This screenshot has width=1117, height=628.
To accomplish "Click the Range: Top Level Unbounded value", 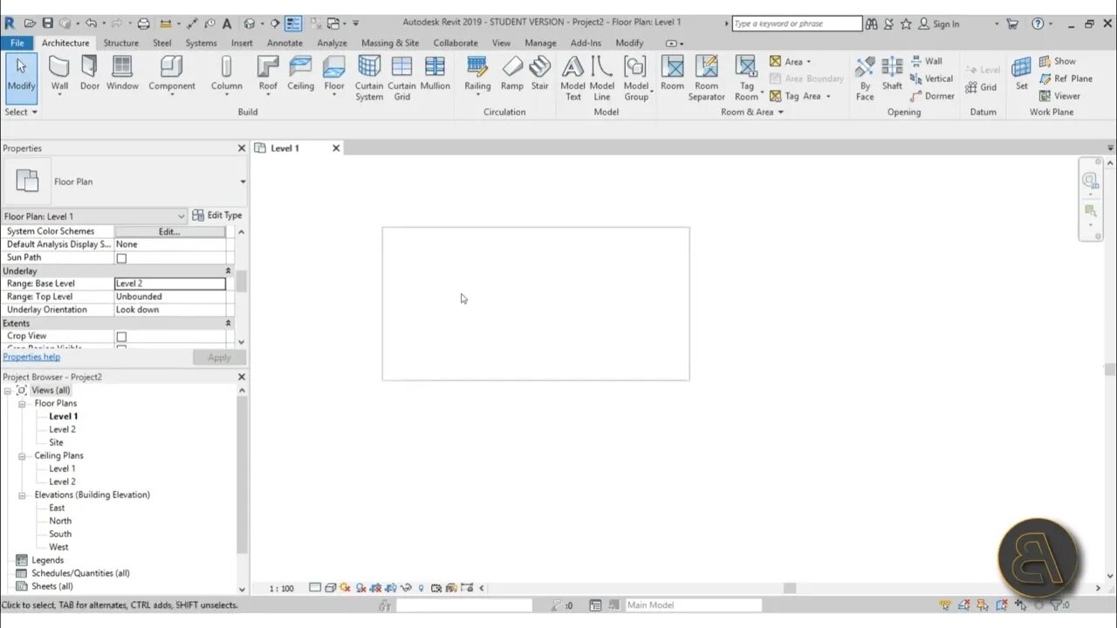I will point(170,297).
